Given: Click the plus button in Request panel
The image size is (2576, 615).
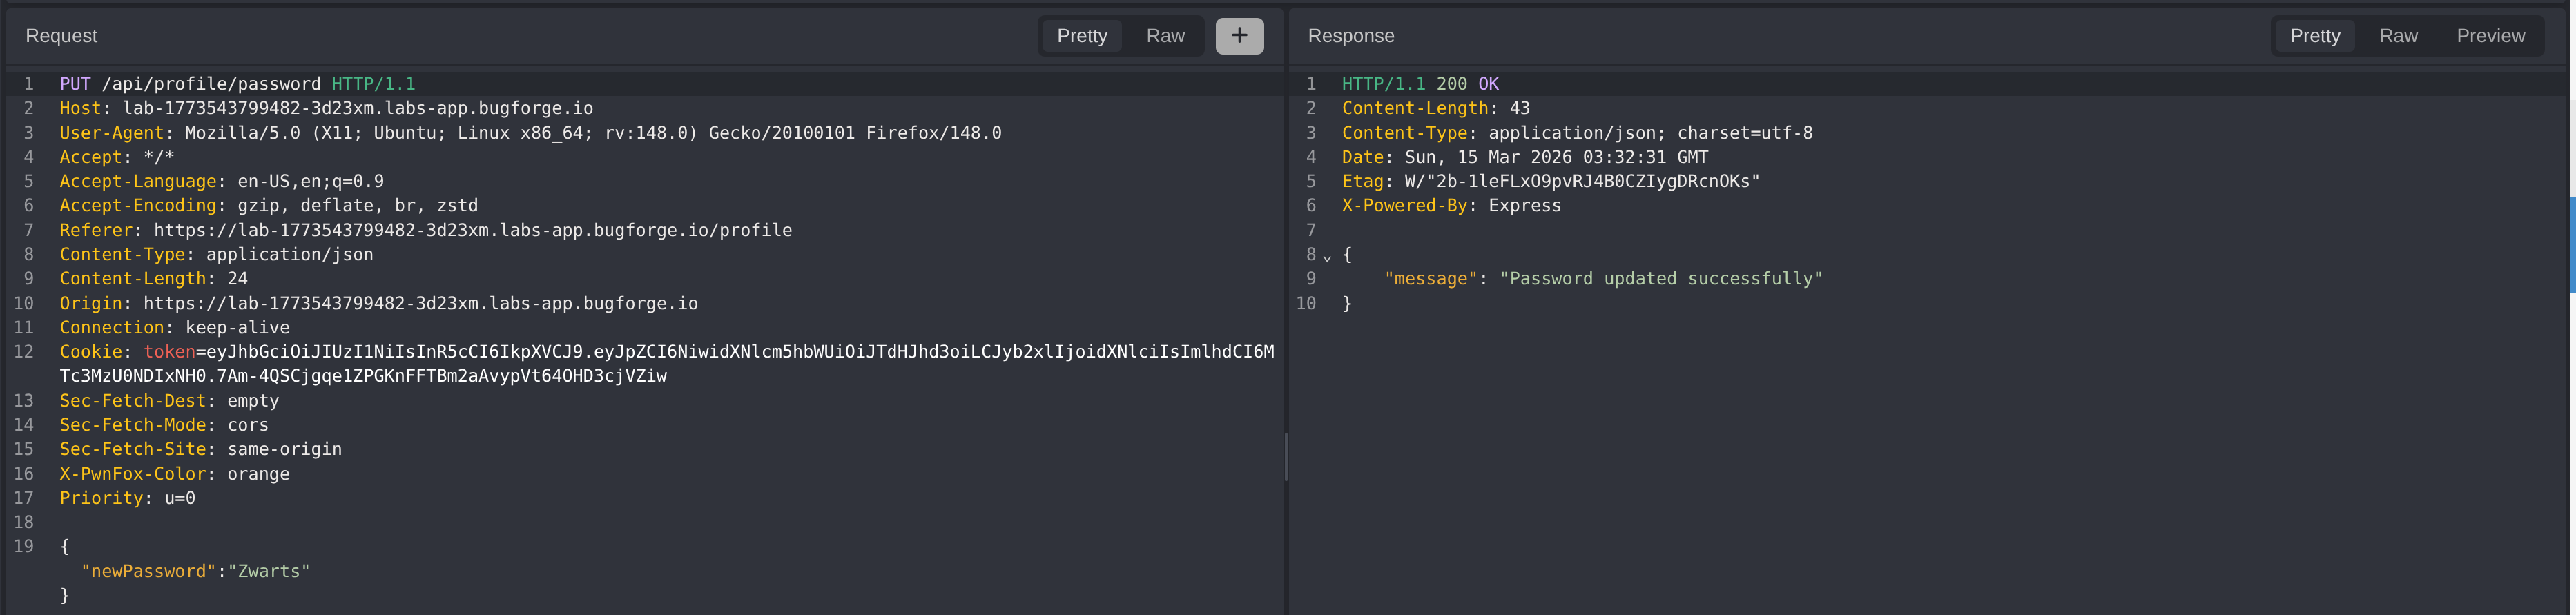Looking at the screenshot, I should tap(1238, 36).
